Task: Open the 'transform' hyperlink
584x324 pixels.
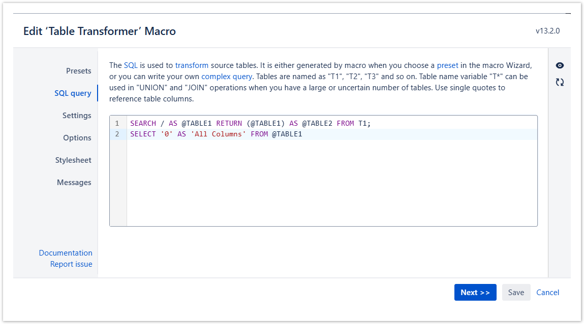Action: coord(192,65)
